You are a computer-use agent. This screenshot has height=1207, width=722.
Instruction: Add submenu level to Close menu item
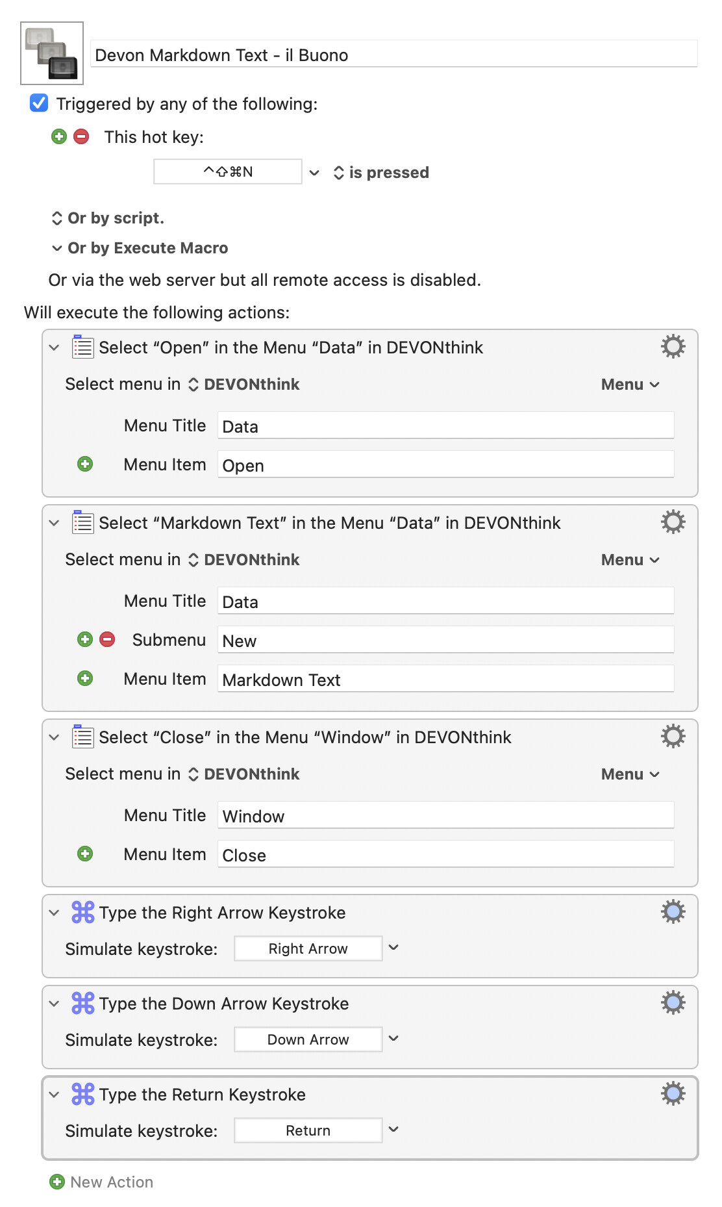[85, 854]
